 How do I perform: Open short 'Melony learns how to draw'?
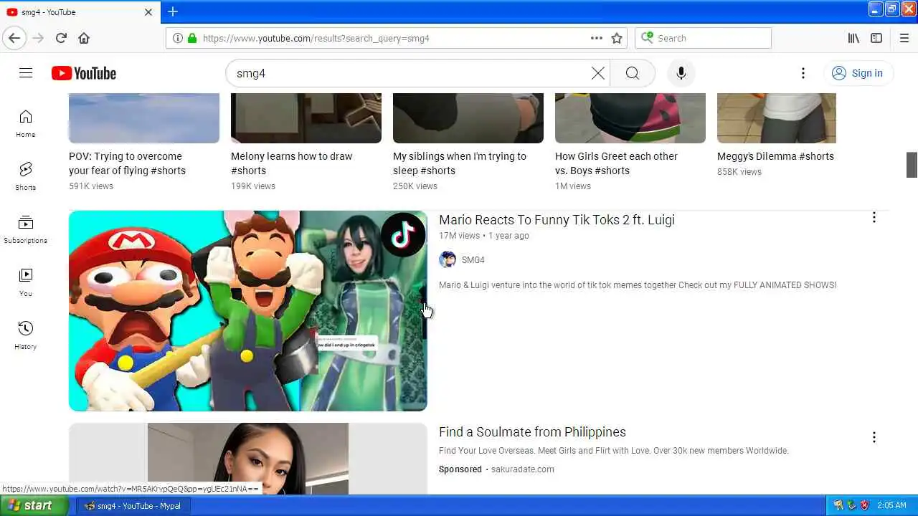[x=291, y=163]
